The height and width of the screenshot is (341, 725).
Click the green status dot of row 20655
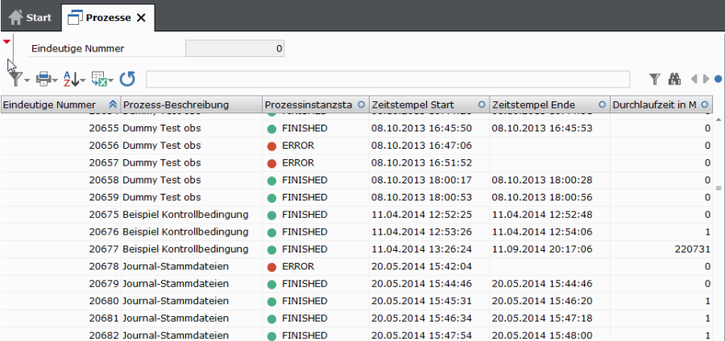pos(272,129)
